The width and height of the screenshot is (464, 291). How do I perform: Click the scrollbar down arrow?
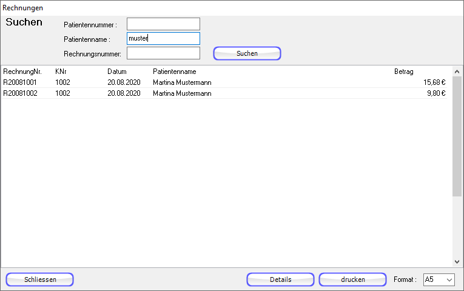457,261
